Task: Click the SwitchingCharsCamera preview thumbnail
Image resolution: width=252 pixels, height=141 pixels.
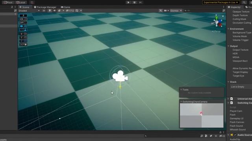Action: coord(202,115)
